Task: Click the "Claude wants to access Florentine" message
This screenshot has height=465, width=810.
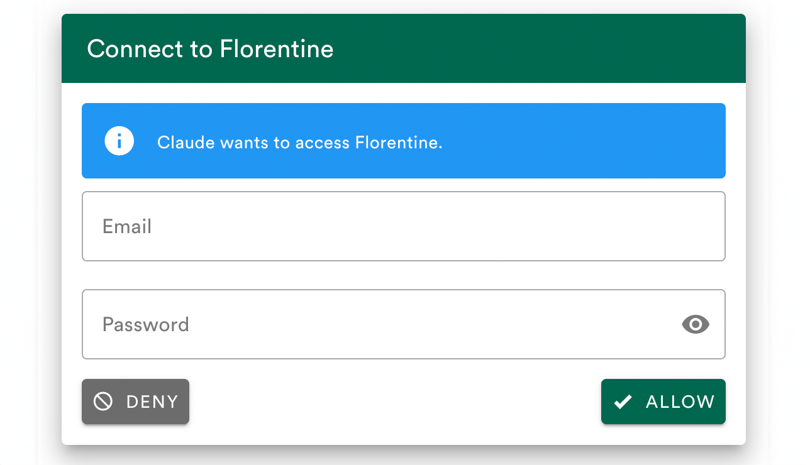Action: 300,143
